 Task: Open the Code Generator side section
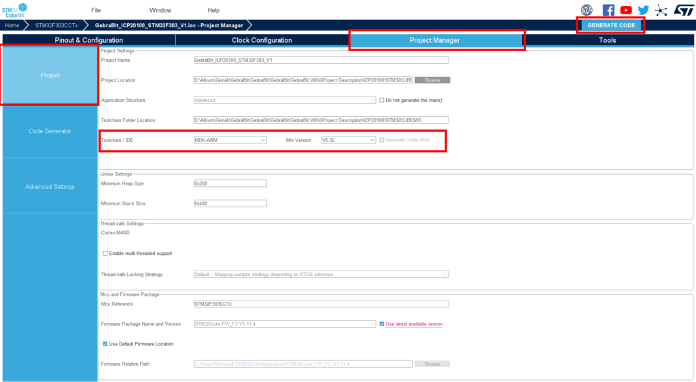point(50,131)
